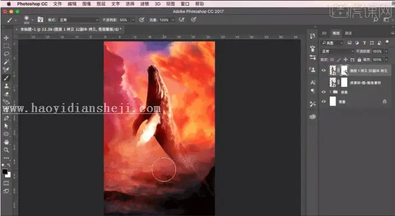Open the 图像 menu
The image size is (395, 216).
click(x=86, y=4)
